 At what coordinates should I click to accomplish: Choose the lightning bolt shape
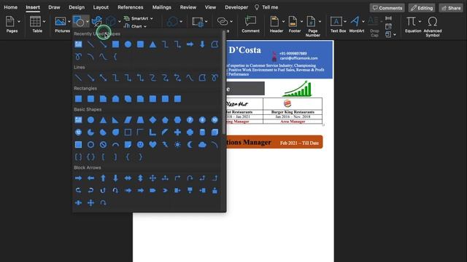(x=165, y=145)
